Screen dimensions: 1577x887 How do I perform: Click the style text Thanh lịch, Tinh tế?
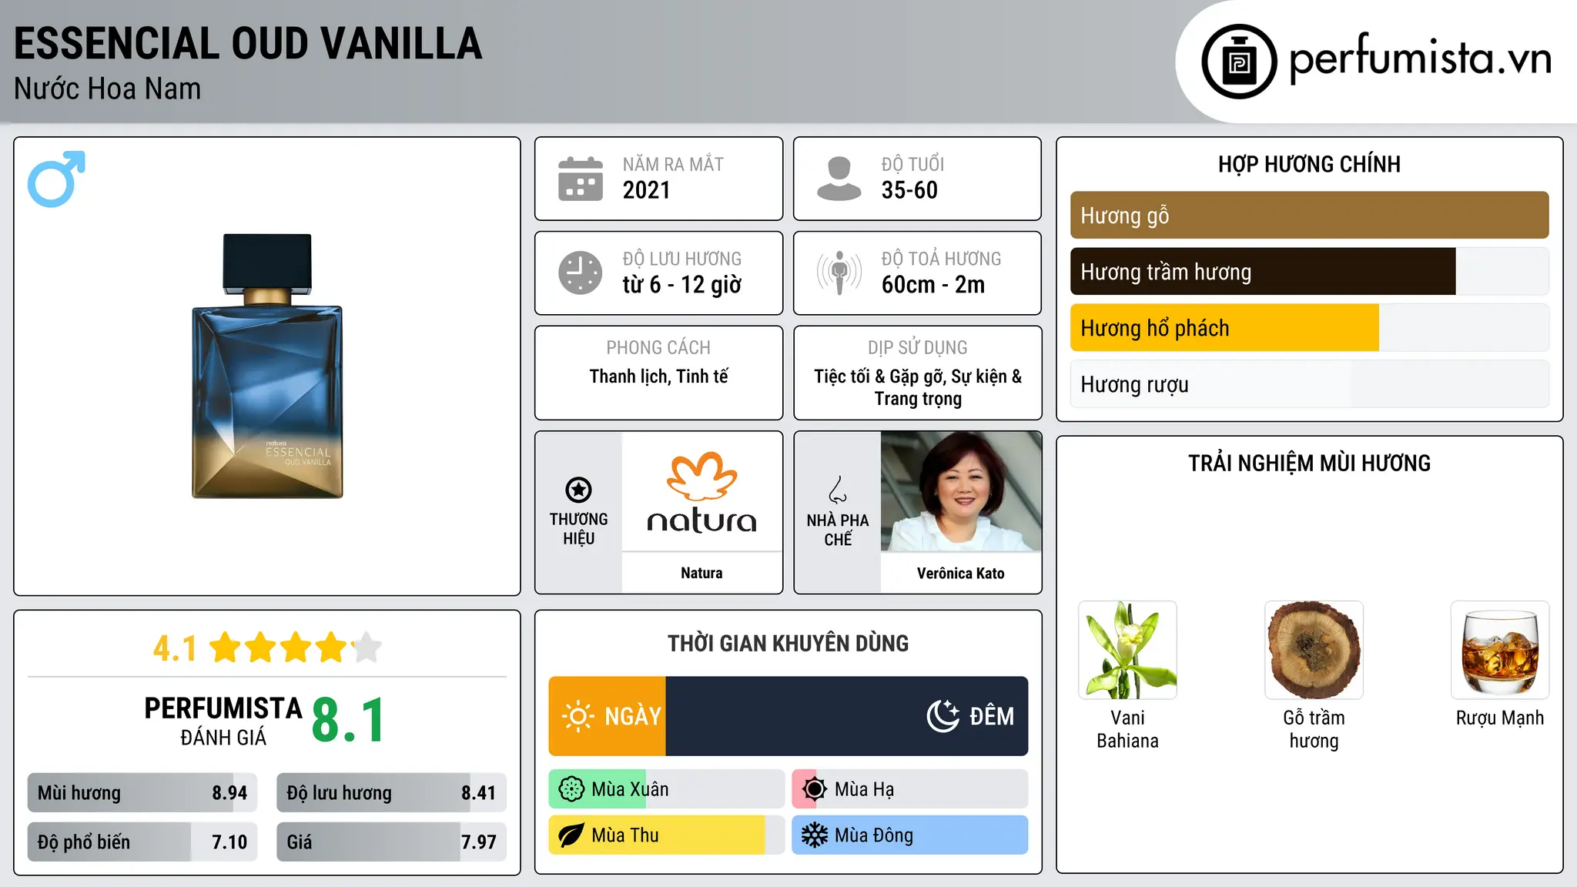click(658, 377)
